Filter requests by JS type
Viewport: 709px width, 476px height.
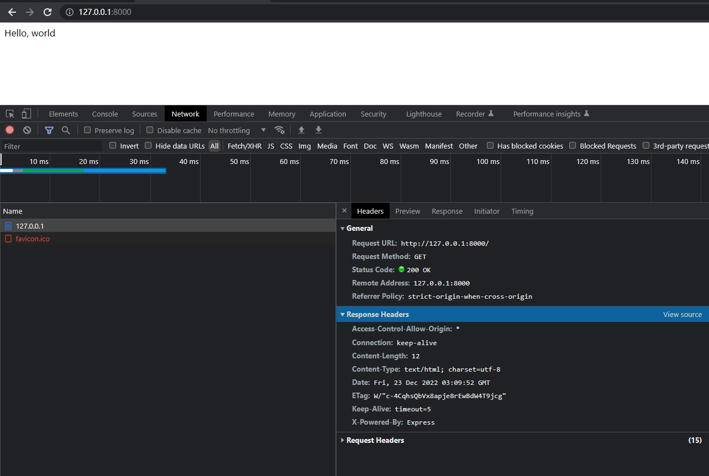[271, 146]
